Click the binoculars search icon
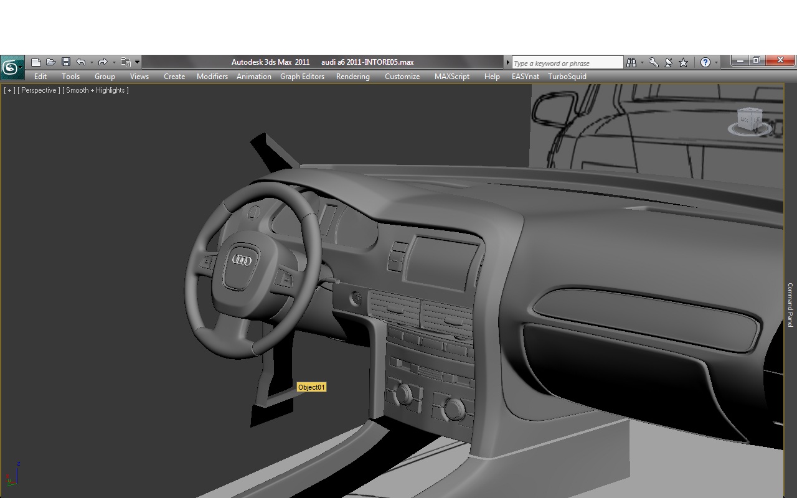The image size is (797, 498). tap(631, 63)
